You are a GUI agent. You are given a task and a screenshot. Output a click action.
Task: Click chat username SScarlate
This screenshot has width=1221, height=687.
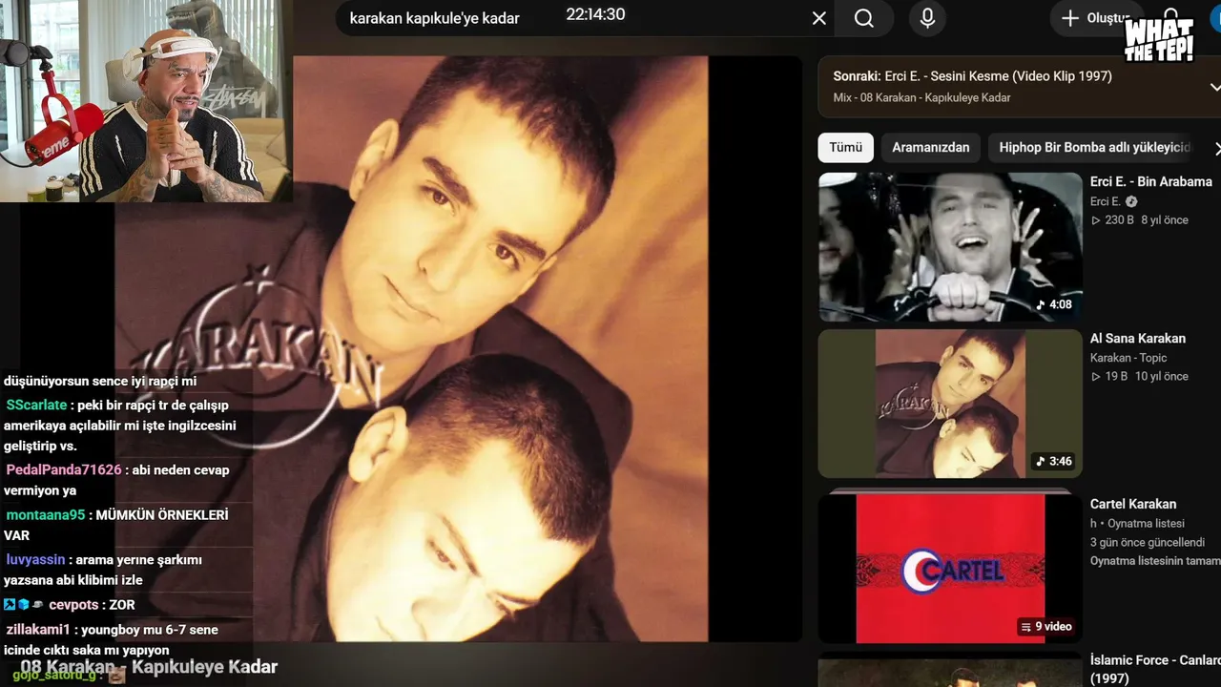[x=36, y=405]
